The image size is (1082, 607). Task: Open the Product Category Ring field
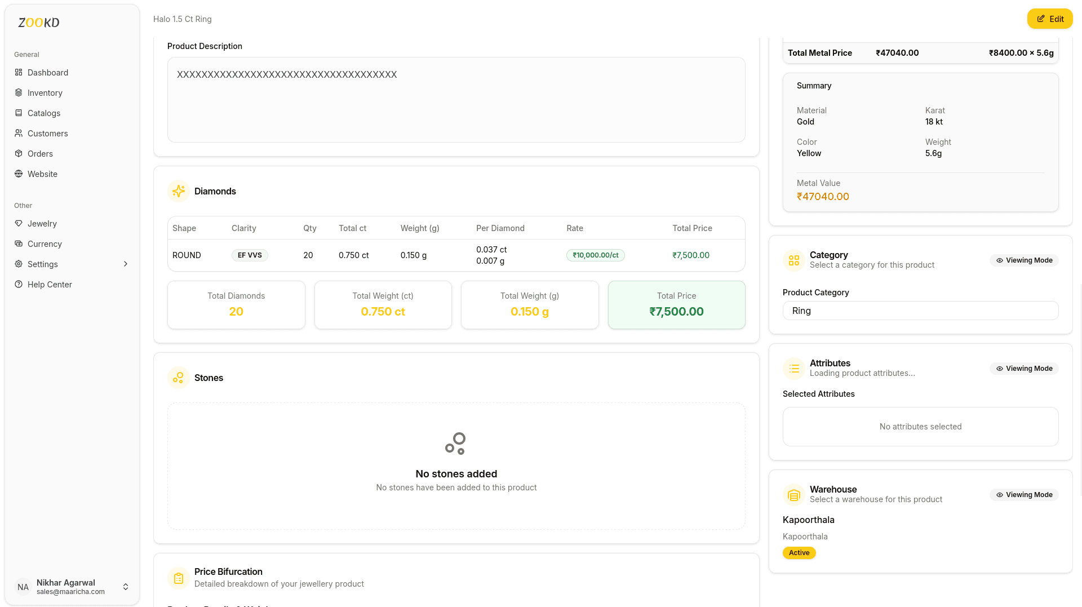pos(920,311)
